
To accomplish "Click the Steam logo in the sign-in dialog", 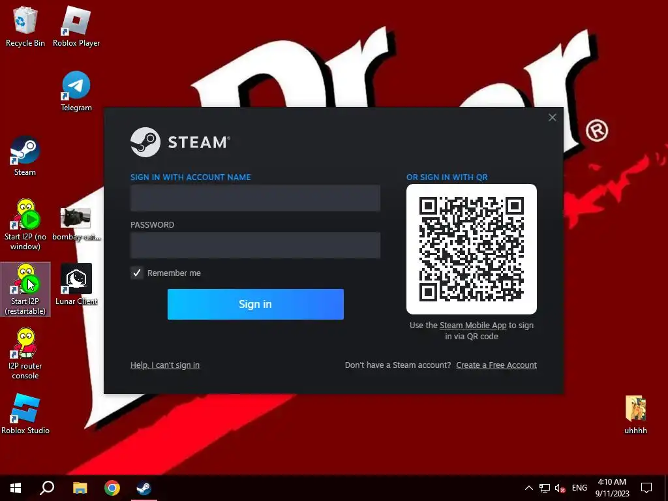I will (x=180, y=142).
